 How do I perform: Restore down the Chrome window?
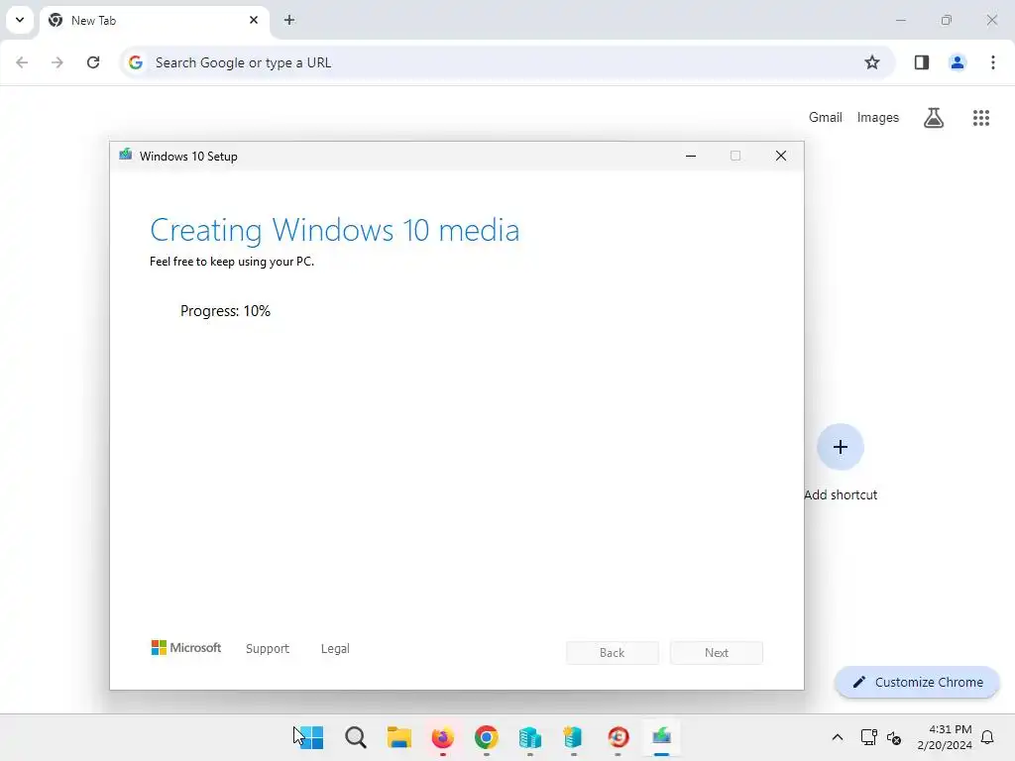click(x=947, y=20)
